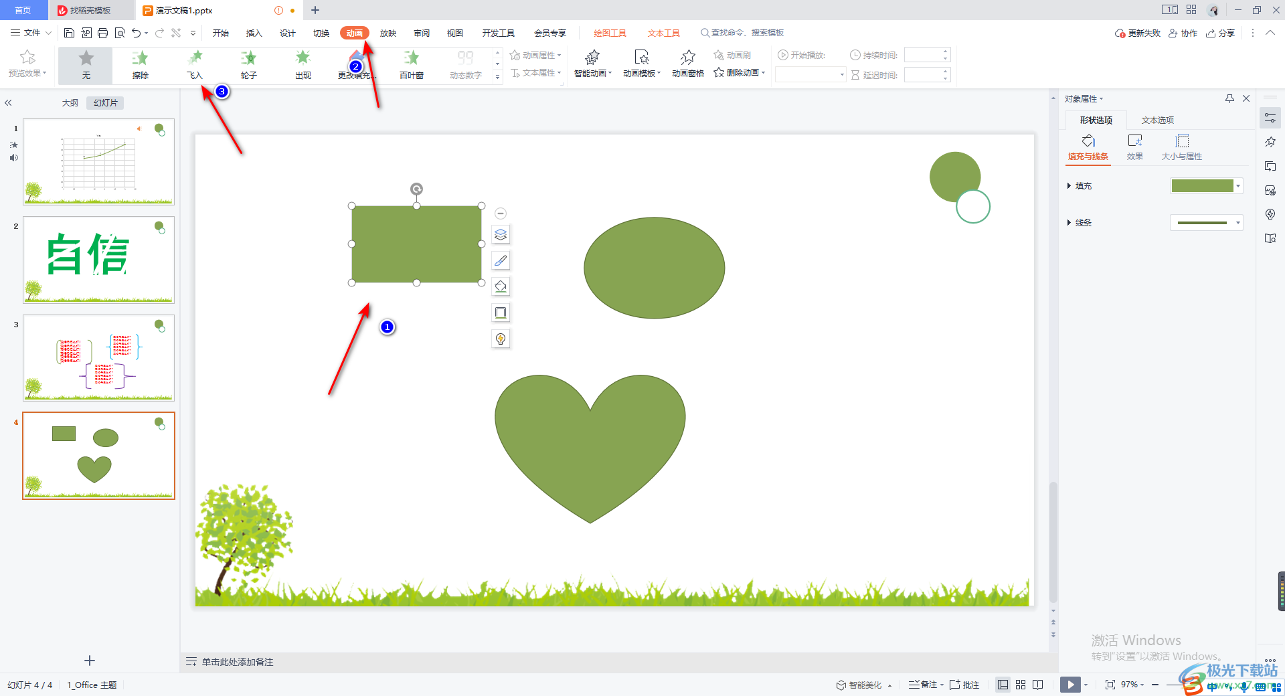Image resolution: width=1285 pixels, height=696 pixels.
Task: Click the floating brush style icon
Action: [501, 261]
